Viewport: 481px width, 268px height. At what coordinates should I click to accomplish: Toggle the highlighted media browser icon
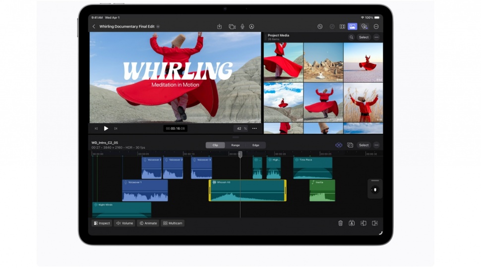click(x=353, y=27)
